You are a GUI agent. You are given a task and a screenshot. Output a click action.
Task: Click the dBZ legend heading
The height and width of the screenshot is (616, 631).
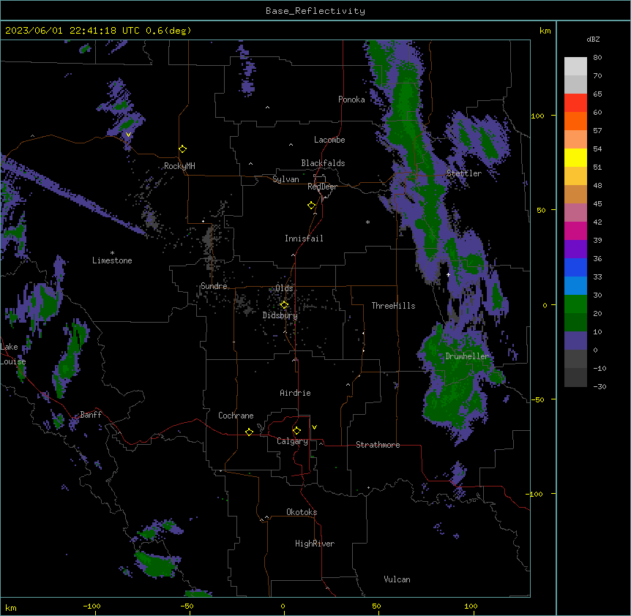coord(593,39)
